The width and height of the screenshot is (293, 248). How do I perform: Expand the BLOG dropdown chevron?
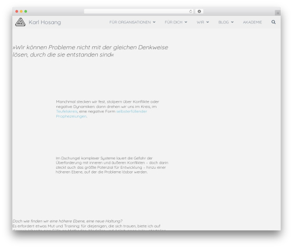click(232, 22)
